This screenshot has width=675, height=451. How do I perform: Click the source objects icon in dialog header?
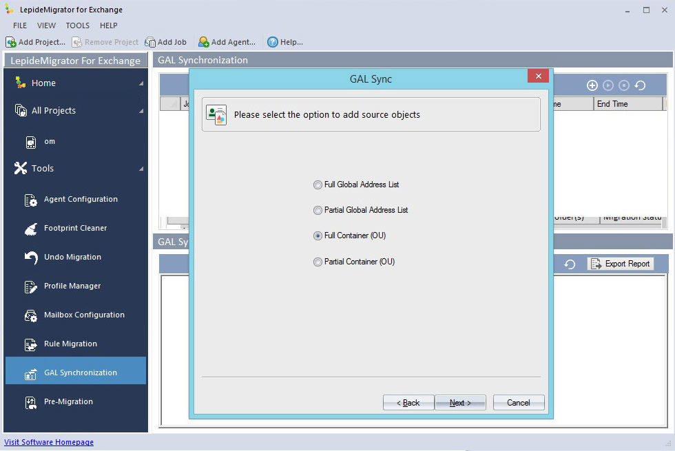[x=216, y=115]
